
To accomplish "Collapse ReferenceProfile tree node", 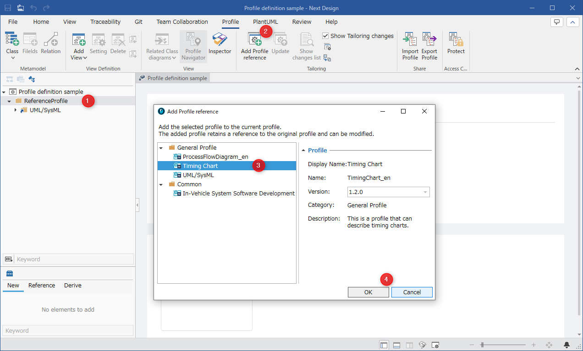I will click(x=9, y=101).
